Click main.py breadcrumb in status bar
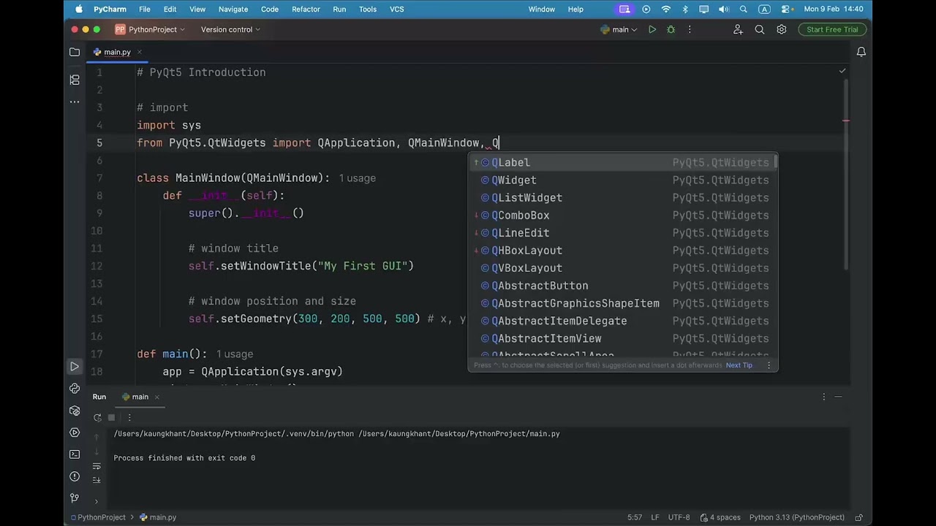 tap(158, 517)
